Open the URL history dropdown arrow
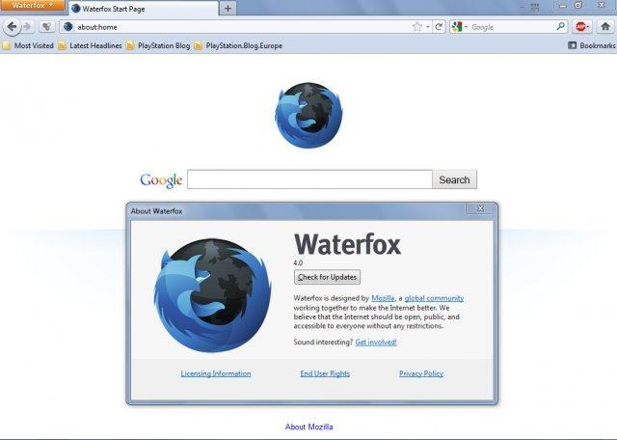617x440 pixels. [428, 27]
